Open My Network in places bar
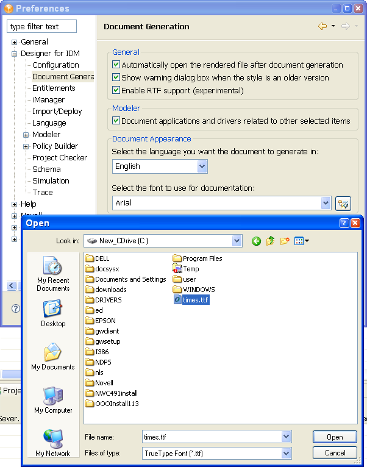The image size is (367, 467). click(x=53, y=443)
